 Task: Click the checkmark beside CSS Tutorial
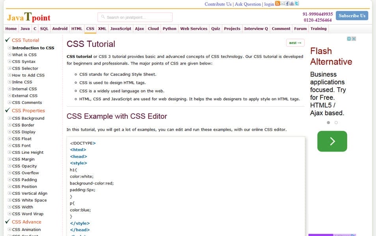coord(7,40)
